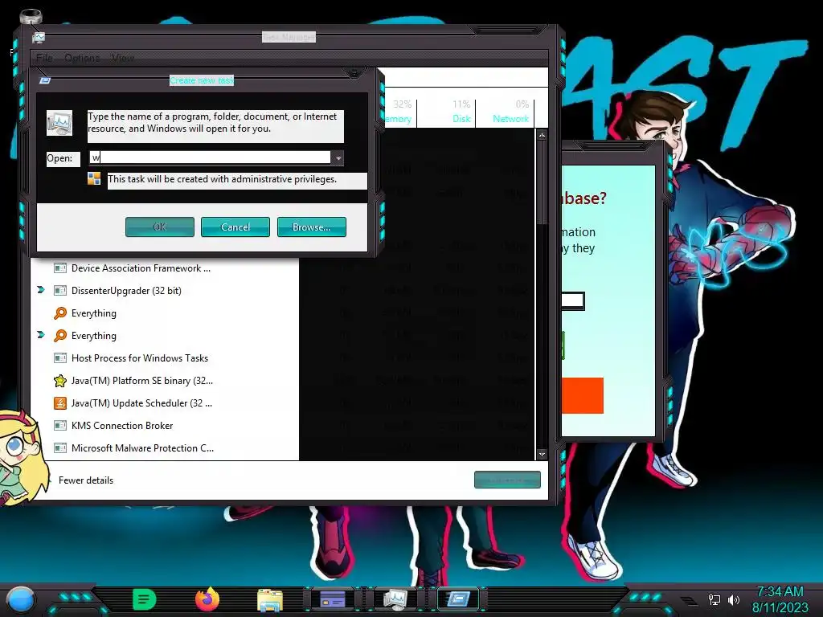Open File Explorer from taskbar
Screen dimensions: 823x617
(270, 599)
